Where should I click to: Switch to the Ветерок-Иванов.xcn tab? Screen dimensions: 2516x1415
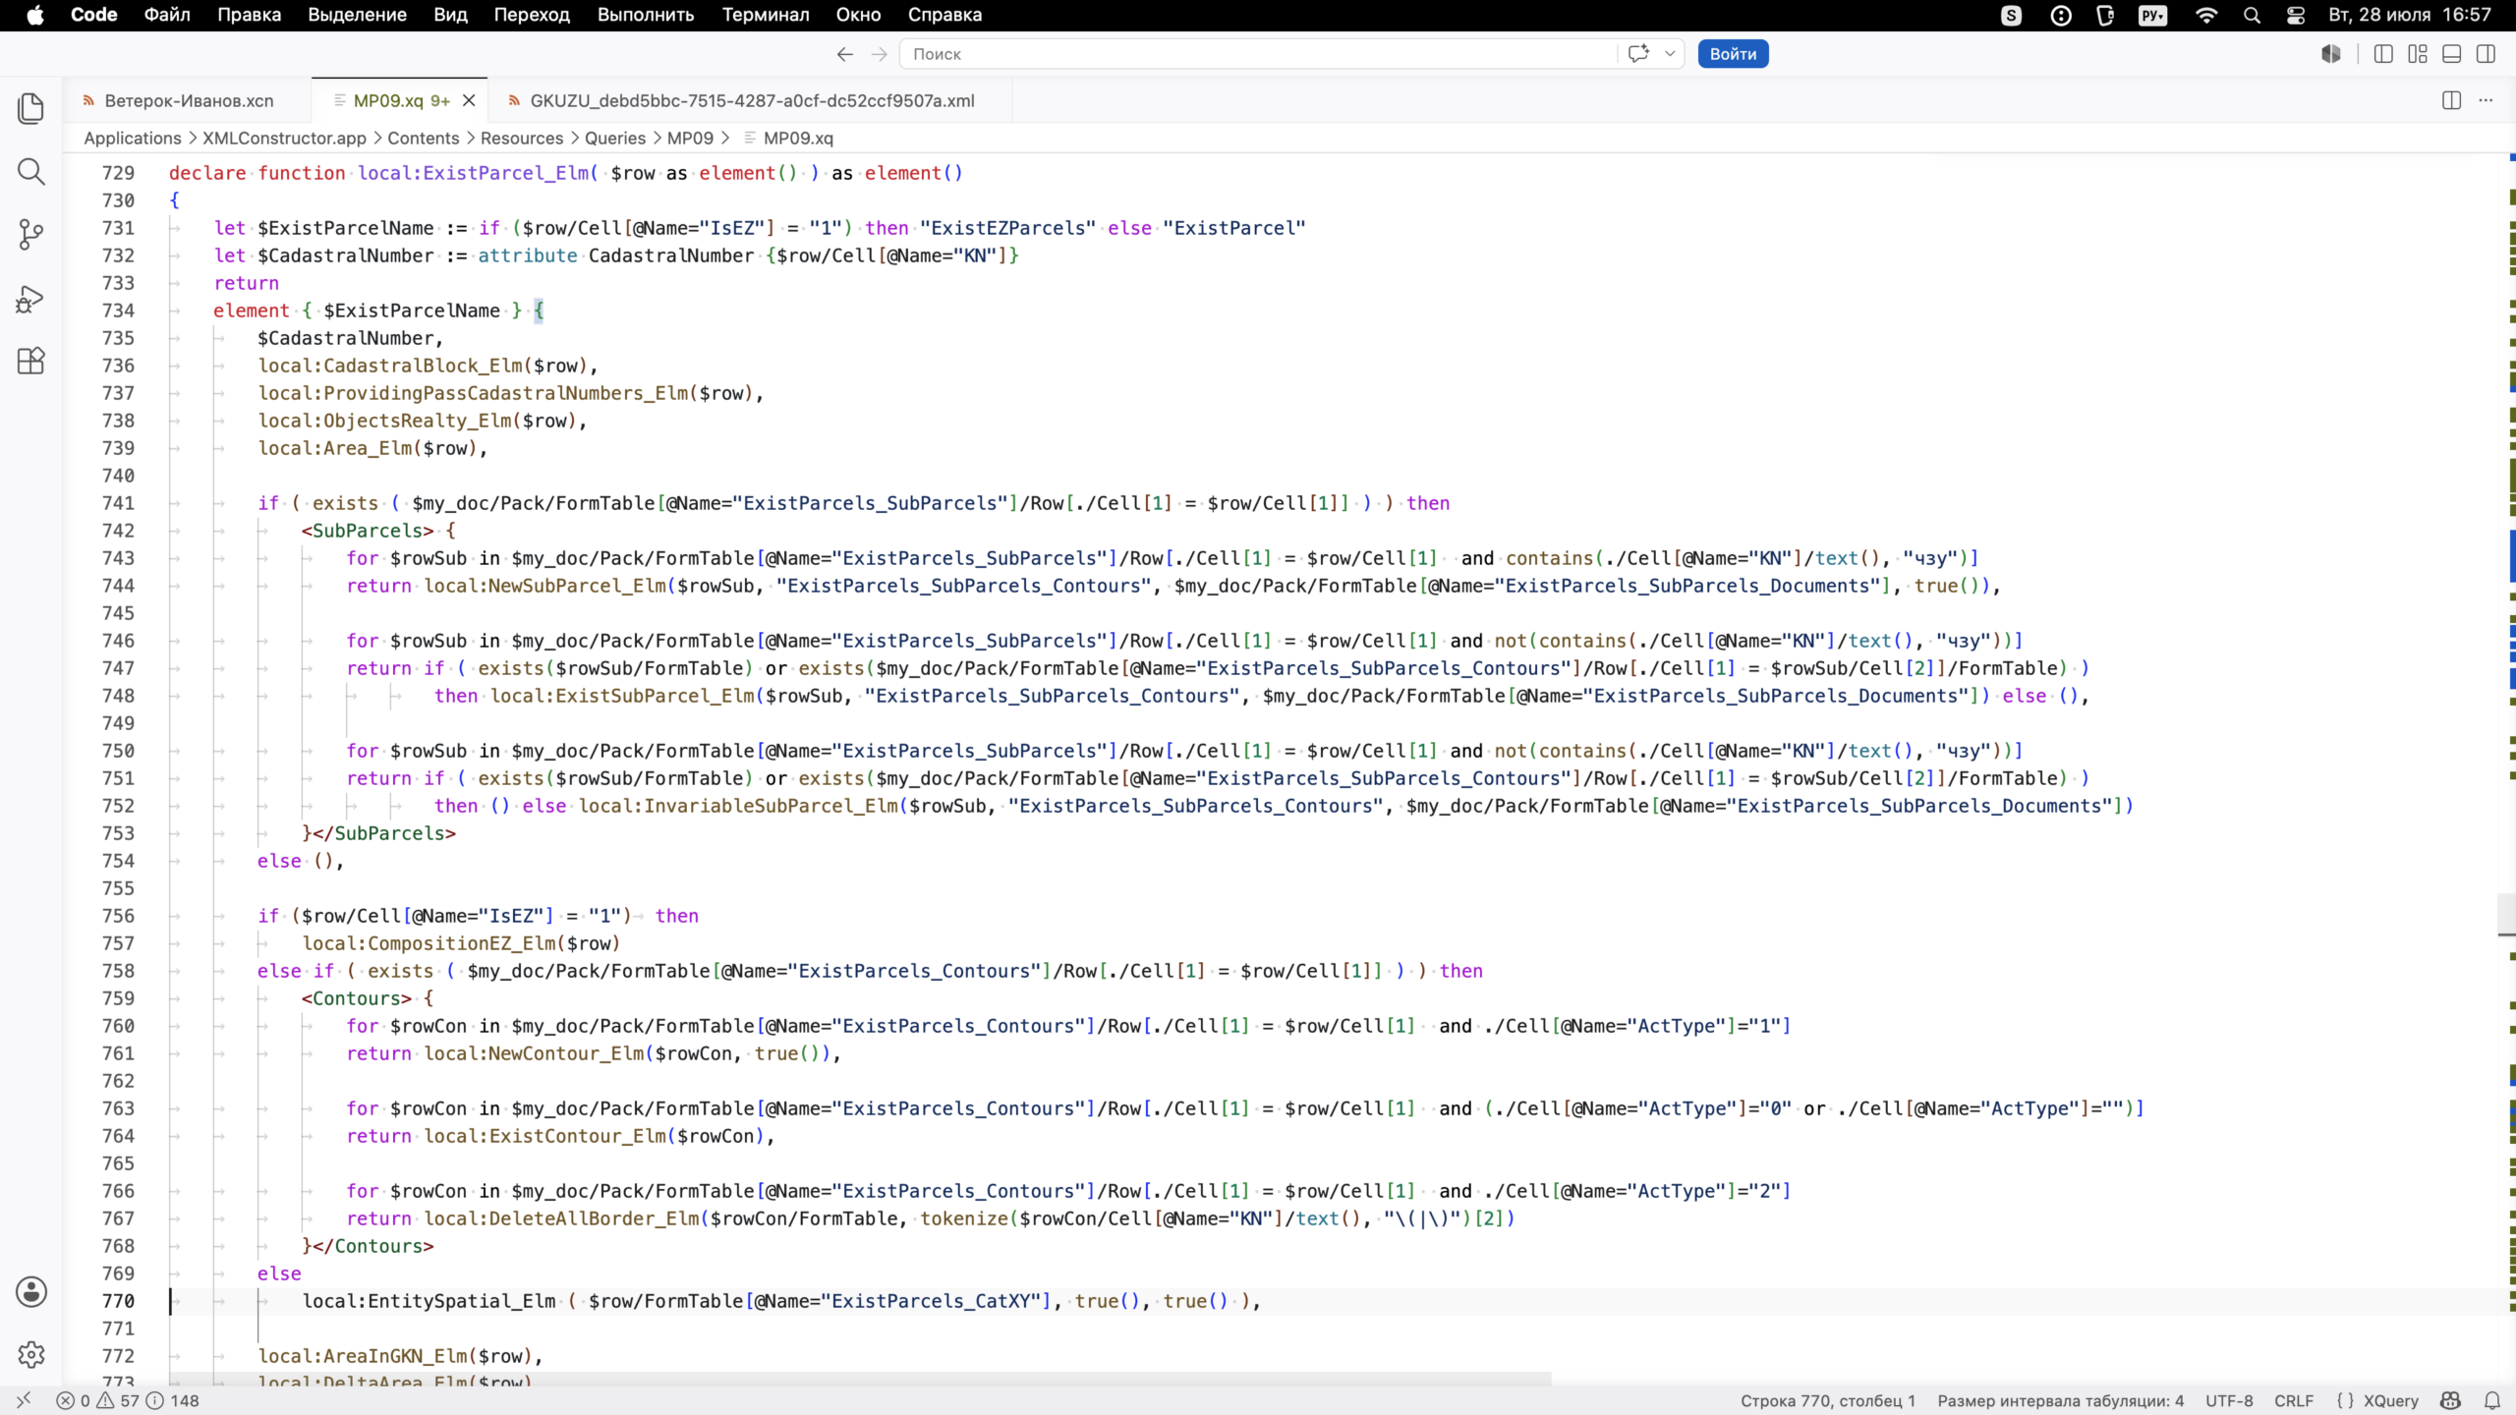pos(189,100)
